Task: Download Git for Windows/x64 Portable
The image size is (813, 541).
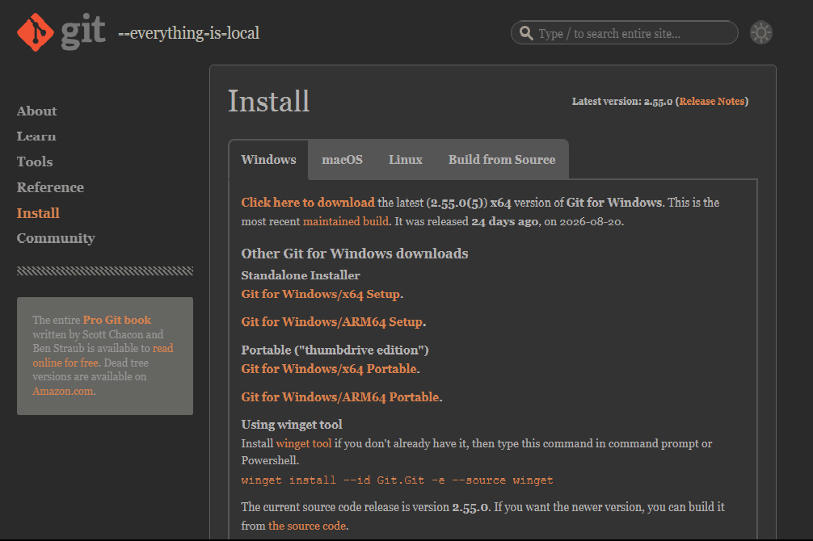Action: pos(329,369)
